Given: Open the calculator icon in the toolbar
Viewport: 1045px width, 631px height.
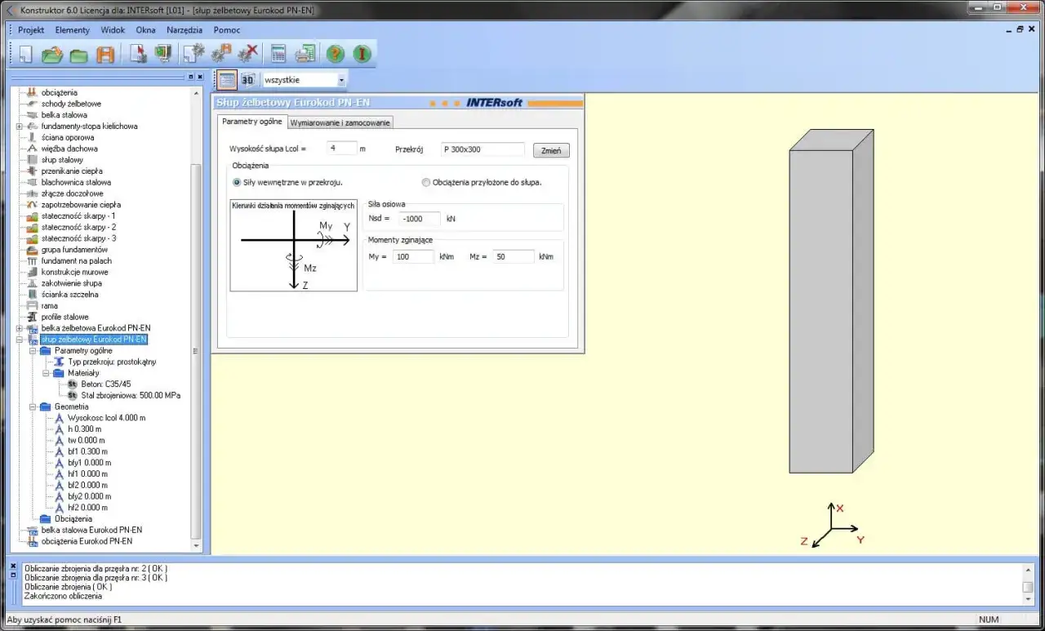Looking at the screenshot, I should coord(278,54).
